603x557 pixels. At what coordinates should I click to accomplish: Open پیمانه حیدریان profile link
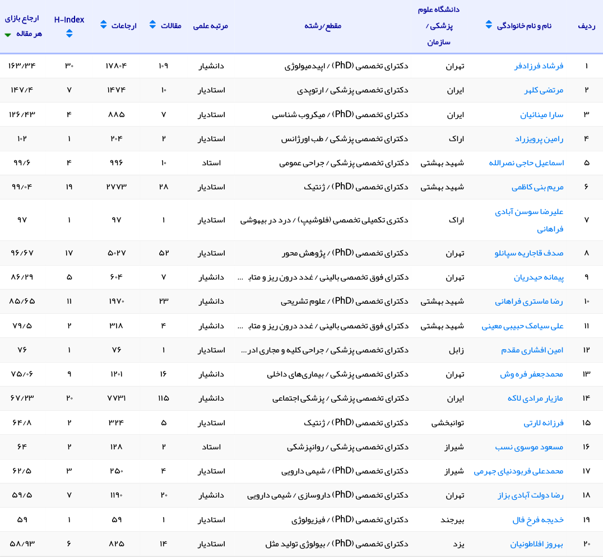pyautogui.click(x=539, y=277)
